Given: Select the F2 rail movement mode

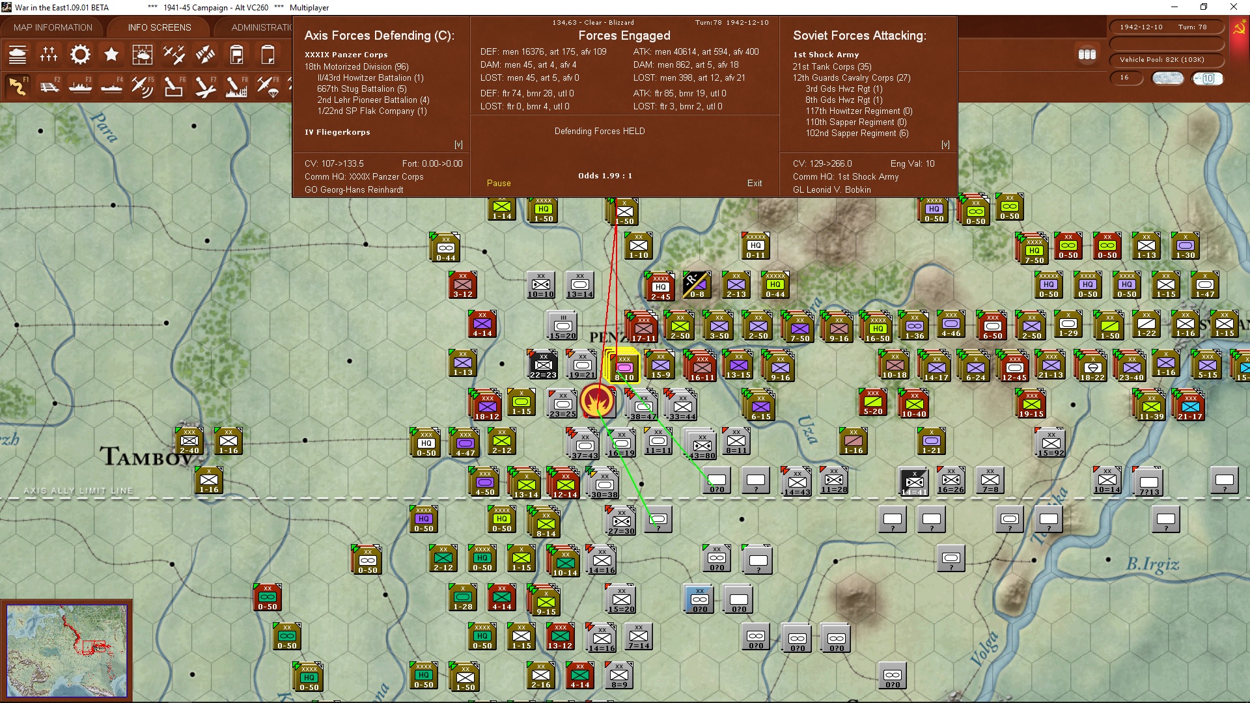Looking at the screenshot, I should pos(49,86).
